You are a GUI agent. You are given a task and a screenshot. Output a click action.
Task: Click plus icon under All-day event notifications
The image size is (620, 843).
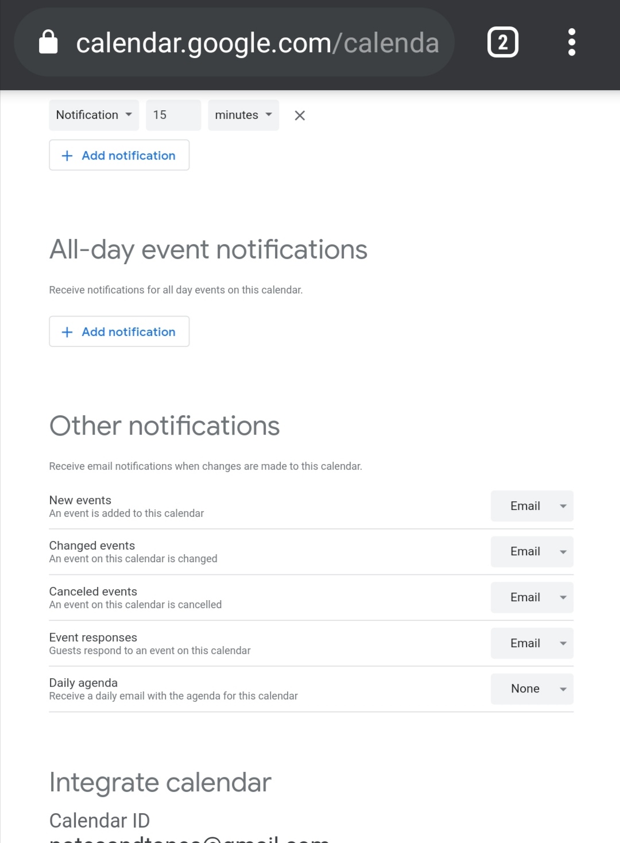coord(67,332)
